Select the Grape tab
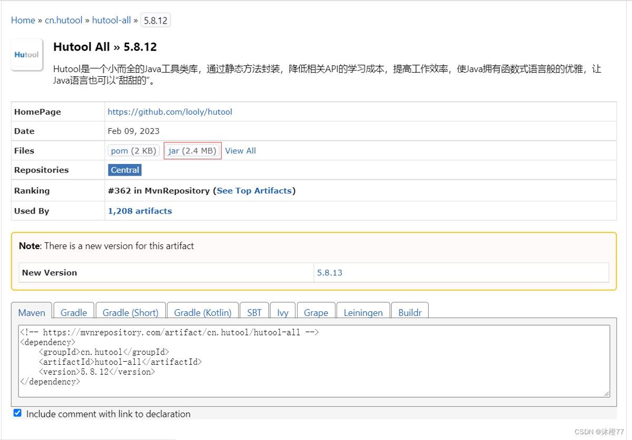The height and width of the screenshot is (440, 632). tap(316, 312)
